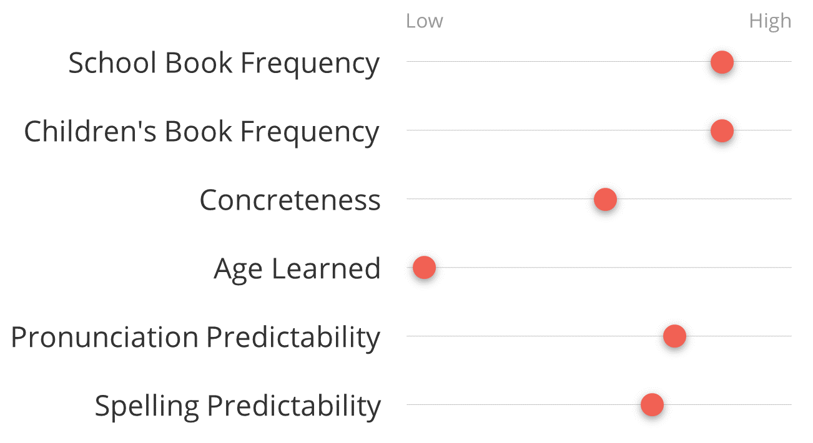Viewport: 813px width, 443px height.
Task: Select the Age Learned label
Action: tap(297, 269)
